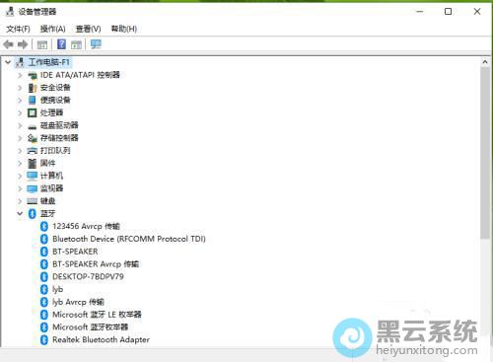
Task: Open the 操作(A) menu
Action: [x=52, y=29]
